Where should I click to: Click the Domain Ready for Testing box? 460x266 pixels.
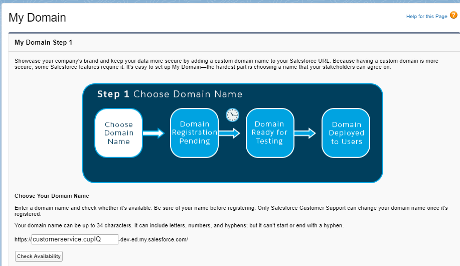(x=269, y=133)
